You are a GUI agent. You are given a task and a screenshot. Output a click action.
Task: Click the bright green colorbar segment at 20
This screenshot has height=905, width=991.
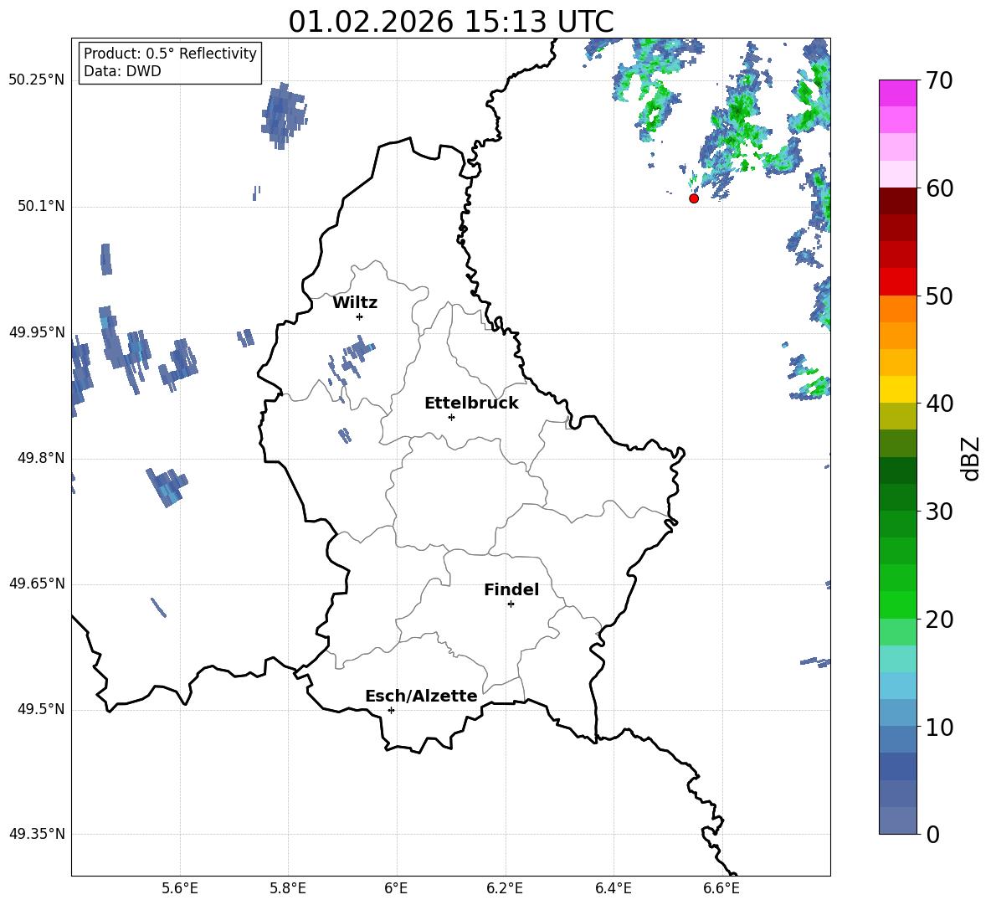pyautogui.click(x=897, y=604)
